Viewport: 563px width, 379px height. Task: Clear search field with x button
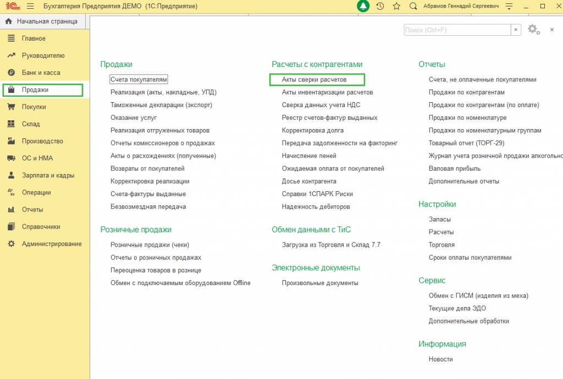click(x=516, y=30)
